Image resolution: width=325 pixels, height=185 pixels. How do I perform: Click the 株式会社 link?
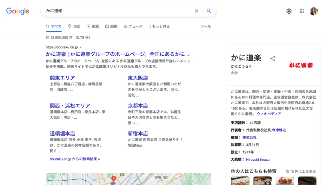(x=249, y=138)
